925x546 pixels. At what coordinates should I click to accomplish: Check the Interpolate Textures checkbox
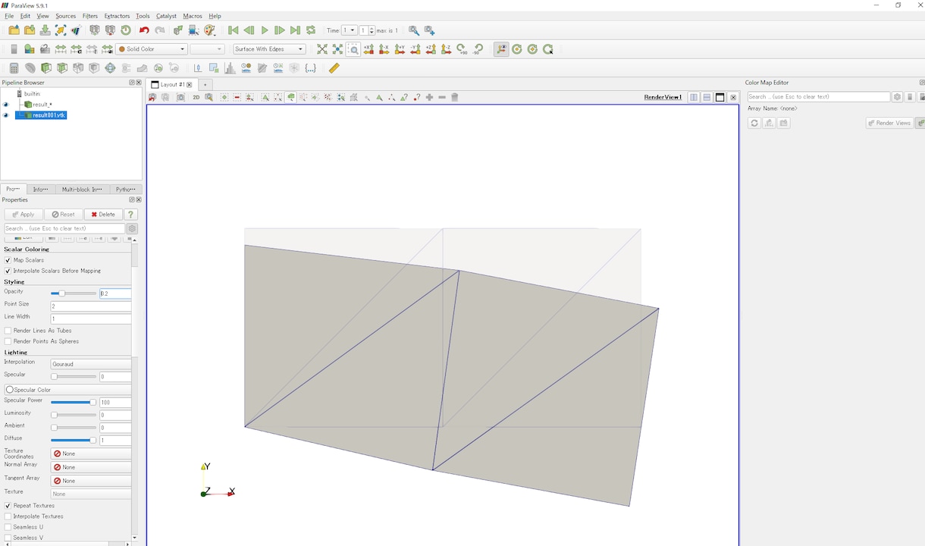pos(8,516)
